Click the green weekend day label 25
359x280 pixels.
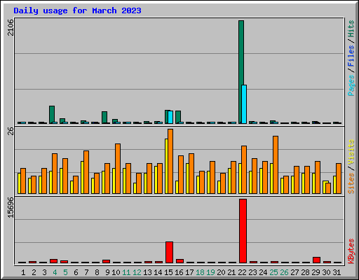tap(273, 272)
